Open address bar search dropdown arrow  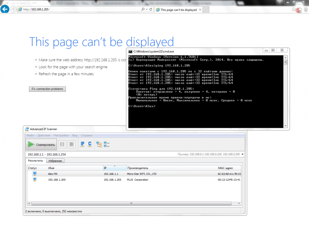click(147, 9)
